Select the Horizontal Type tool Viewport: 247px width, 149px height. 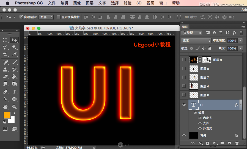pyautogui.click(x=14, y=92)
